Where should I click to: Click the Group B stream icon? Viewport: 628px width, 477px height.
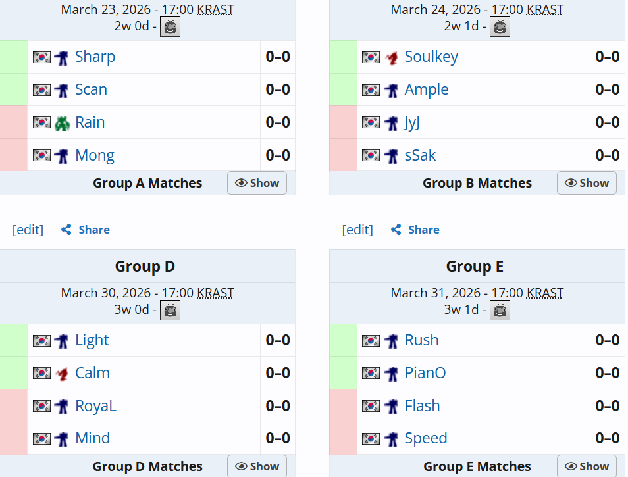click(x=500, y=27)
